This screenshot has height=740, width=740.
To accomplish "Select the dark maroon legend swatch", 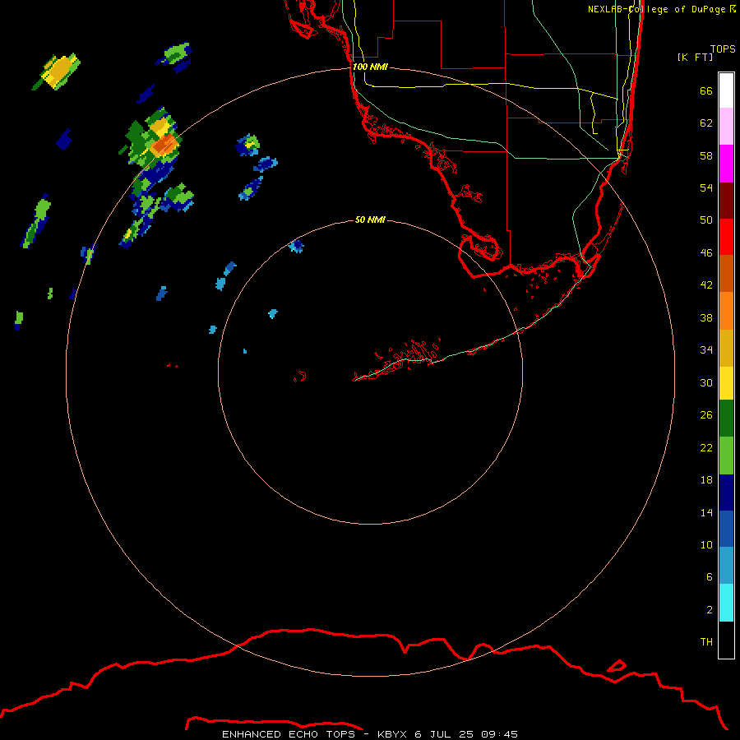I will pyautogui.click(x=726, y=201).
